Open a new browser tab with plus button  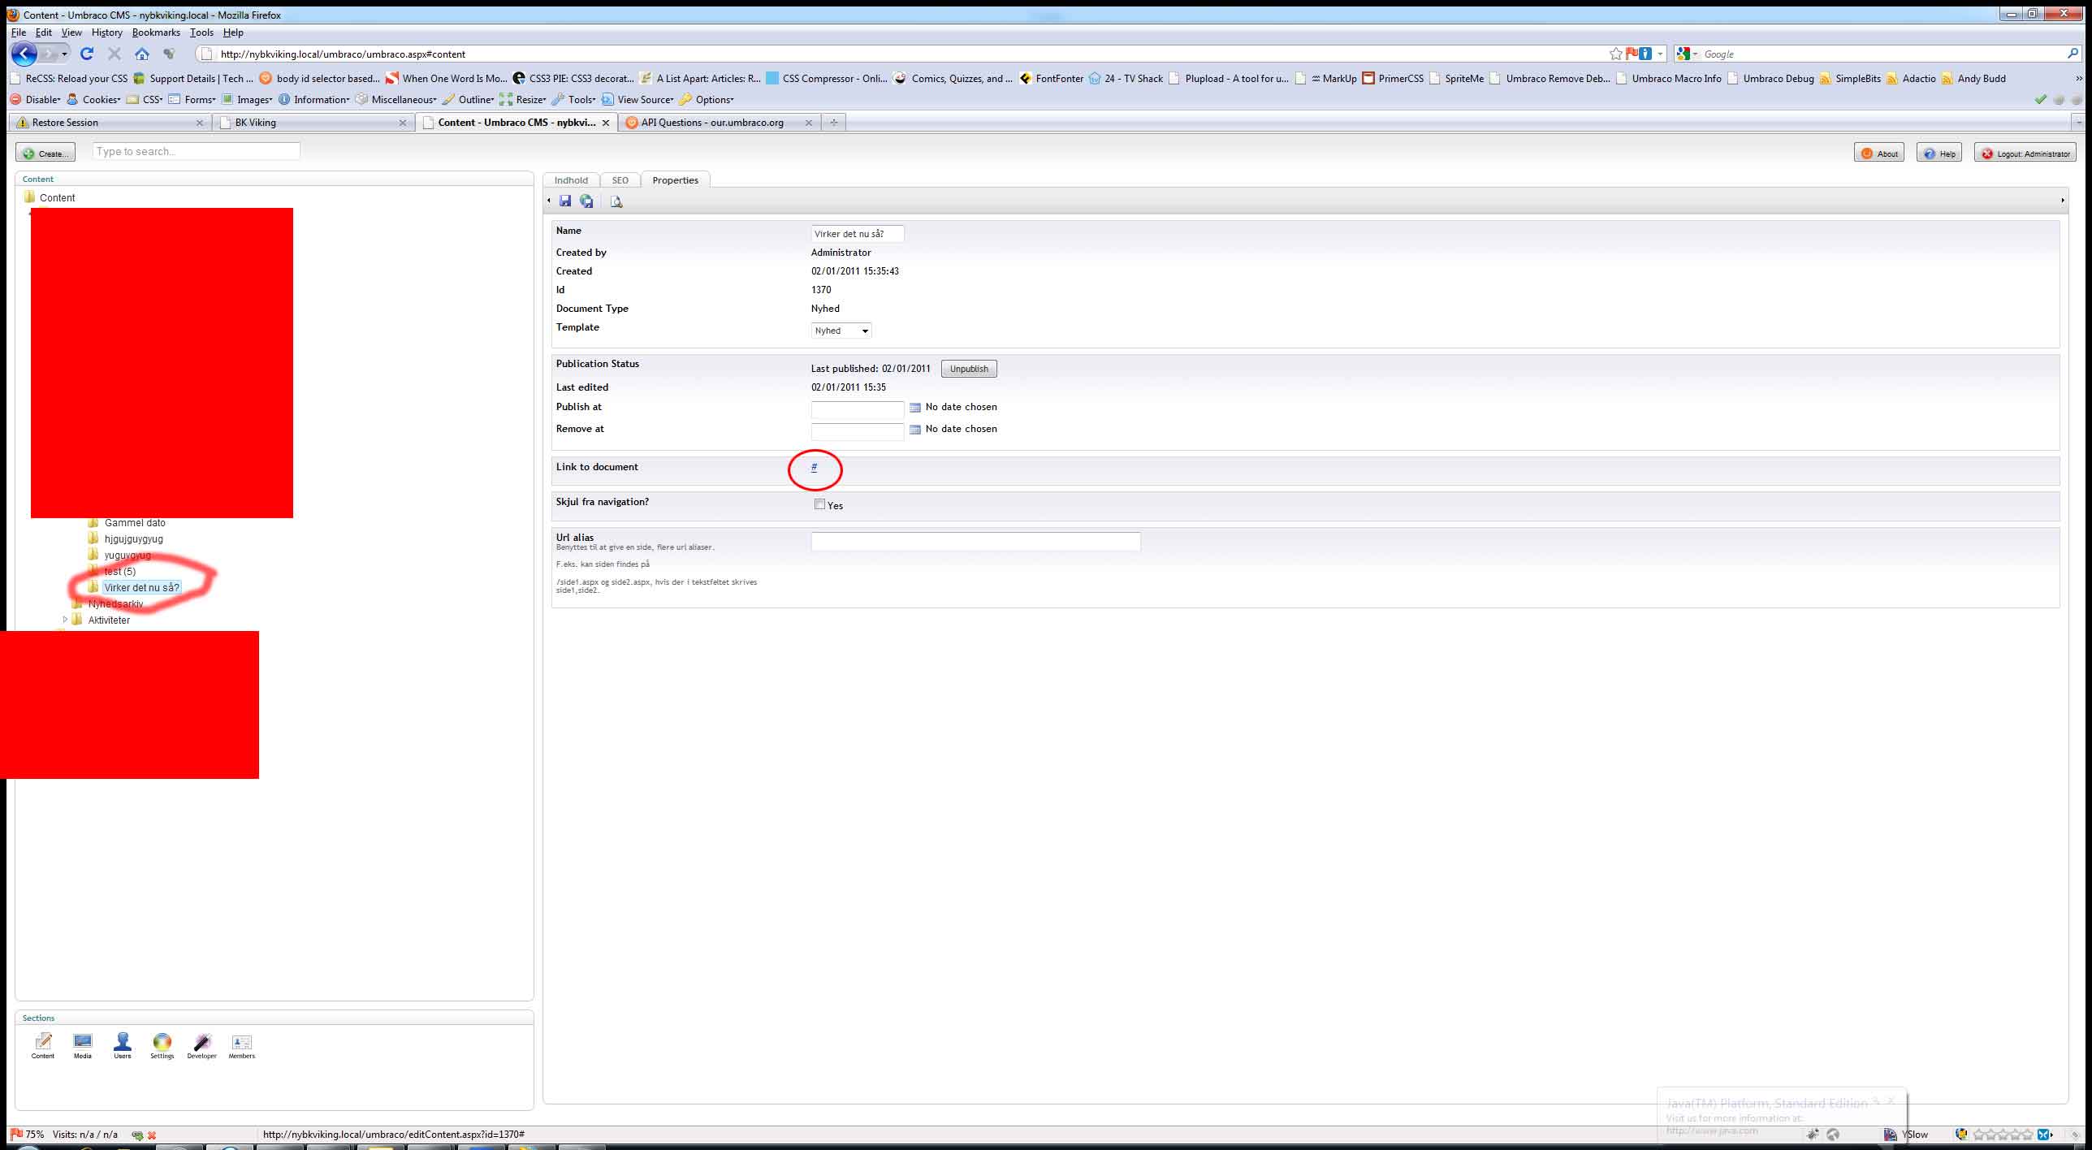point(833,123)
